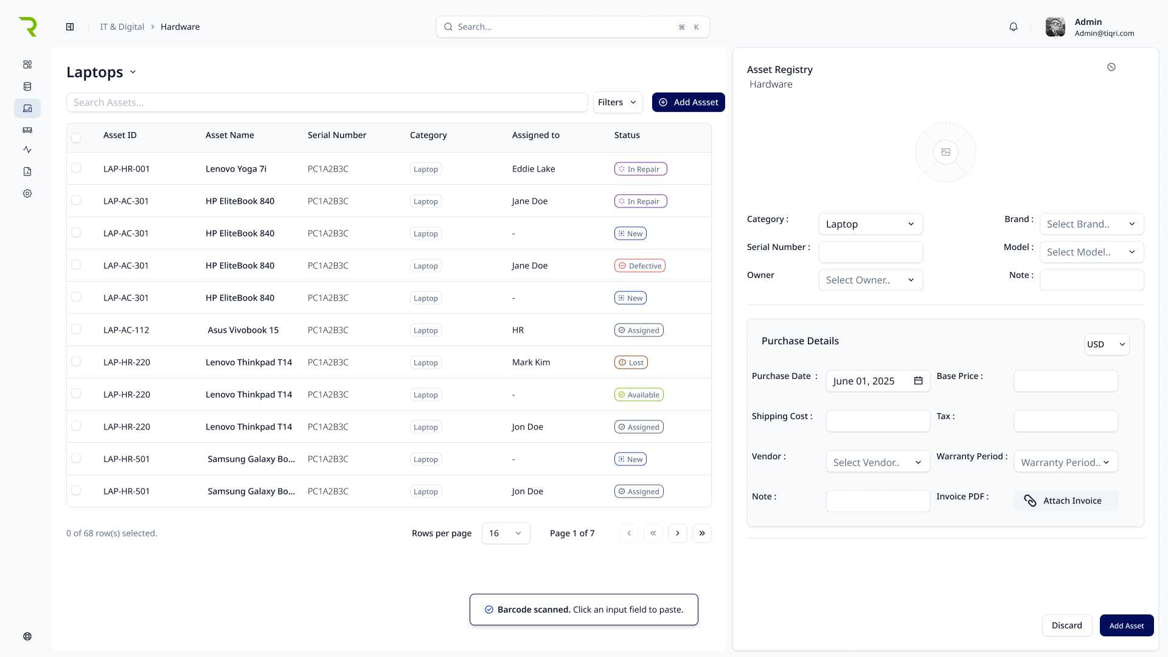1168x657 pixels.
Task: Click the Serial Number input field
Action: coord(871,252)
